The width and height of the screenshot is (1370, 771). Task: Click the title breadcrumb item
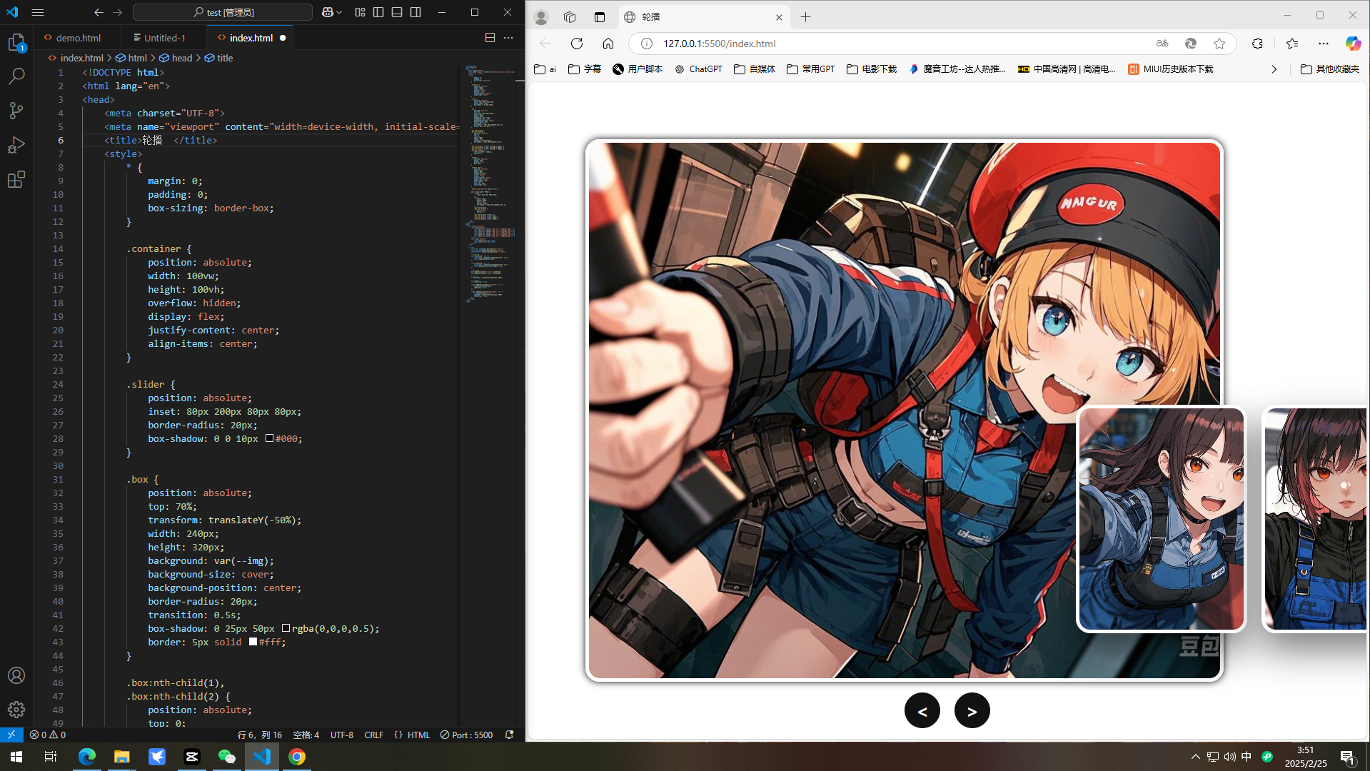tap(219, 58)
